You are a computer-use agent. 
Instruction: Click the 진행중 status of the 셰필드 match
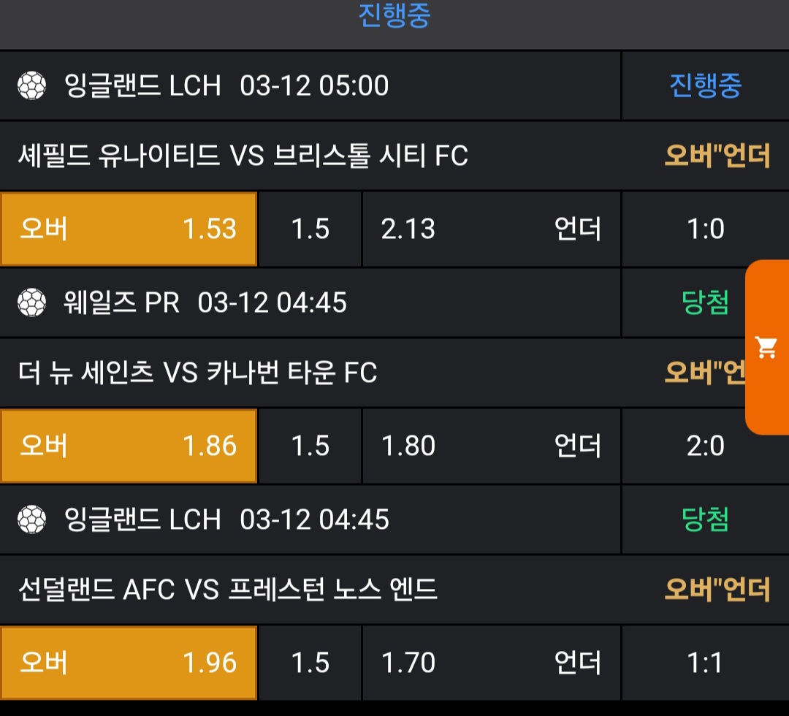tap(705, 86)
